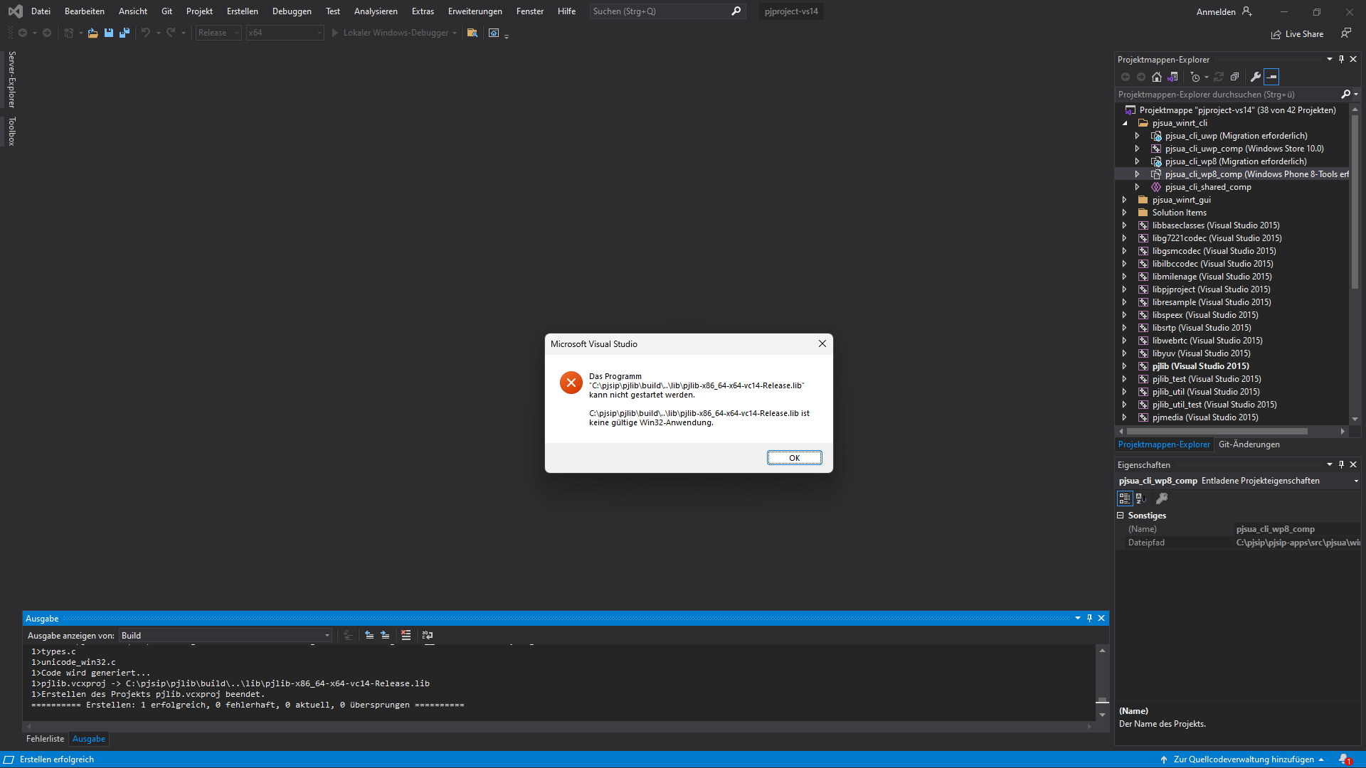Screen dimensions: 1366x768
Task: Select the pjmedia (Visual Studio 2015) project
Action: [x=1205, y=417]
